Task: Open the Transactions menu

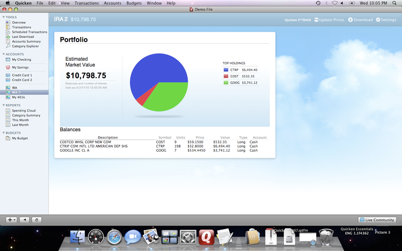Action: pyautogui.click(x=86, y=3)
